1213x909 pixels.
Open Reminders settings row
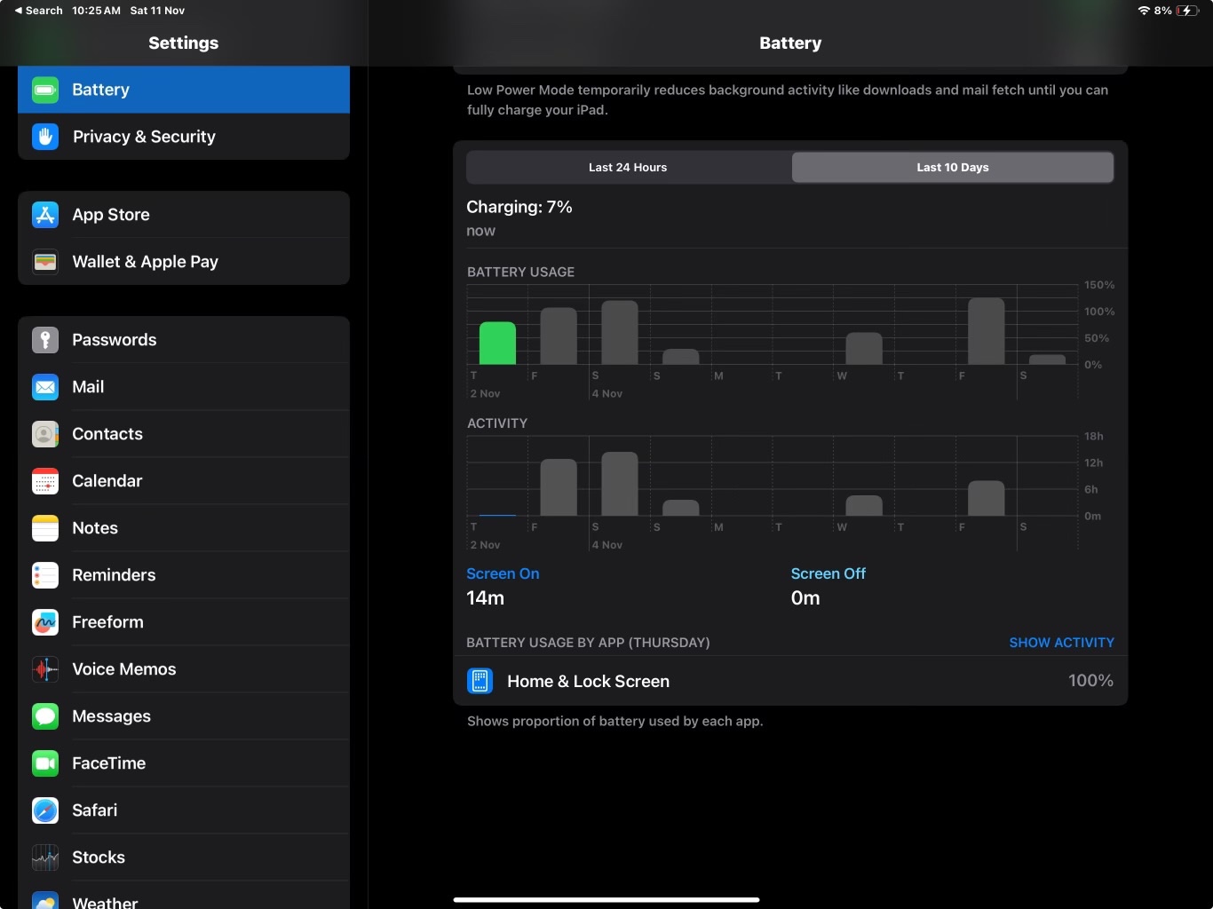tap(184, 575)
